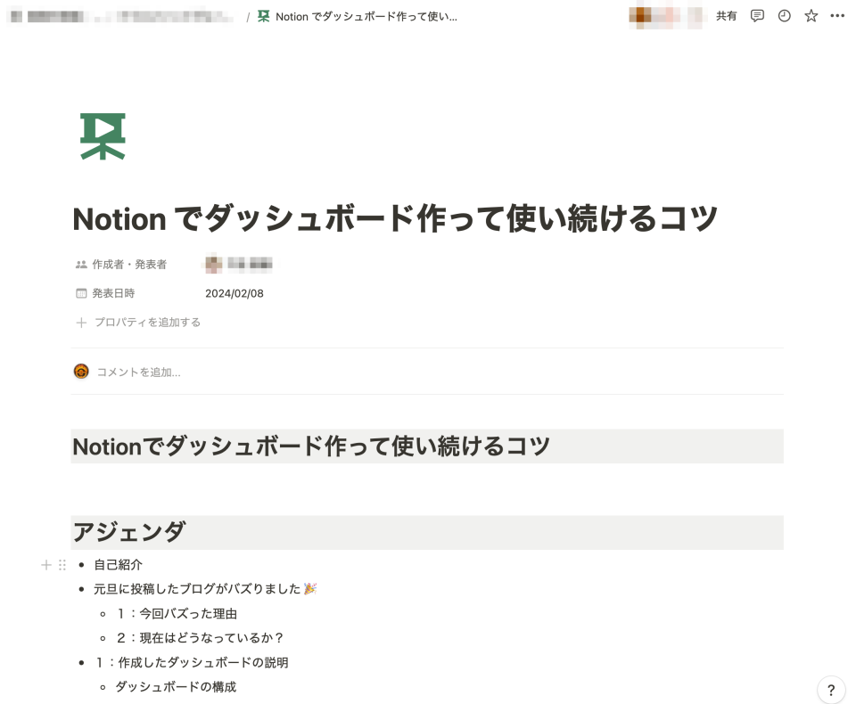856x704 pixels.
Task: Open the help menu with the ? icon
Action: pyautogui.click(x=831, y=690)
